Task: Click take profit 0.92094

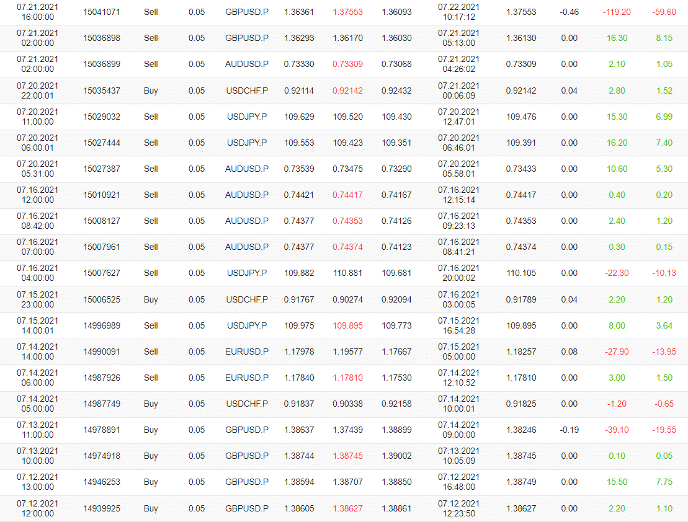Action: pyautogui.click(x=396, y=299)
